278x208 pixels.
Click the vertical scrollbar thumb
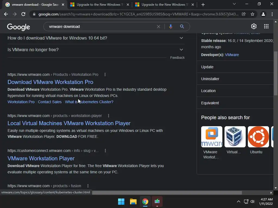[x=276, y=73]
